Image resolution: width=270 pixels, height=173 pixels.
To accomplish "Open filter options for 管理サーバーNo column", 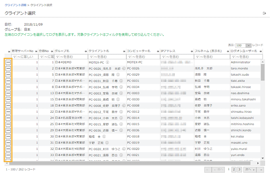I will [15, 57].
